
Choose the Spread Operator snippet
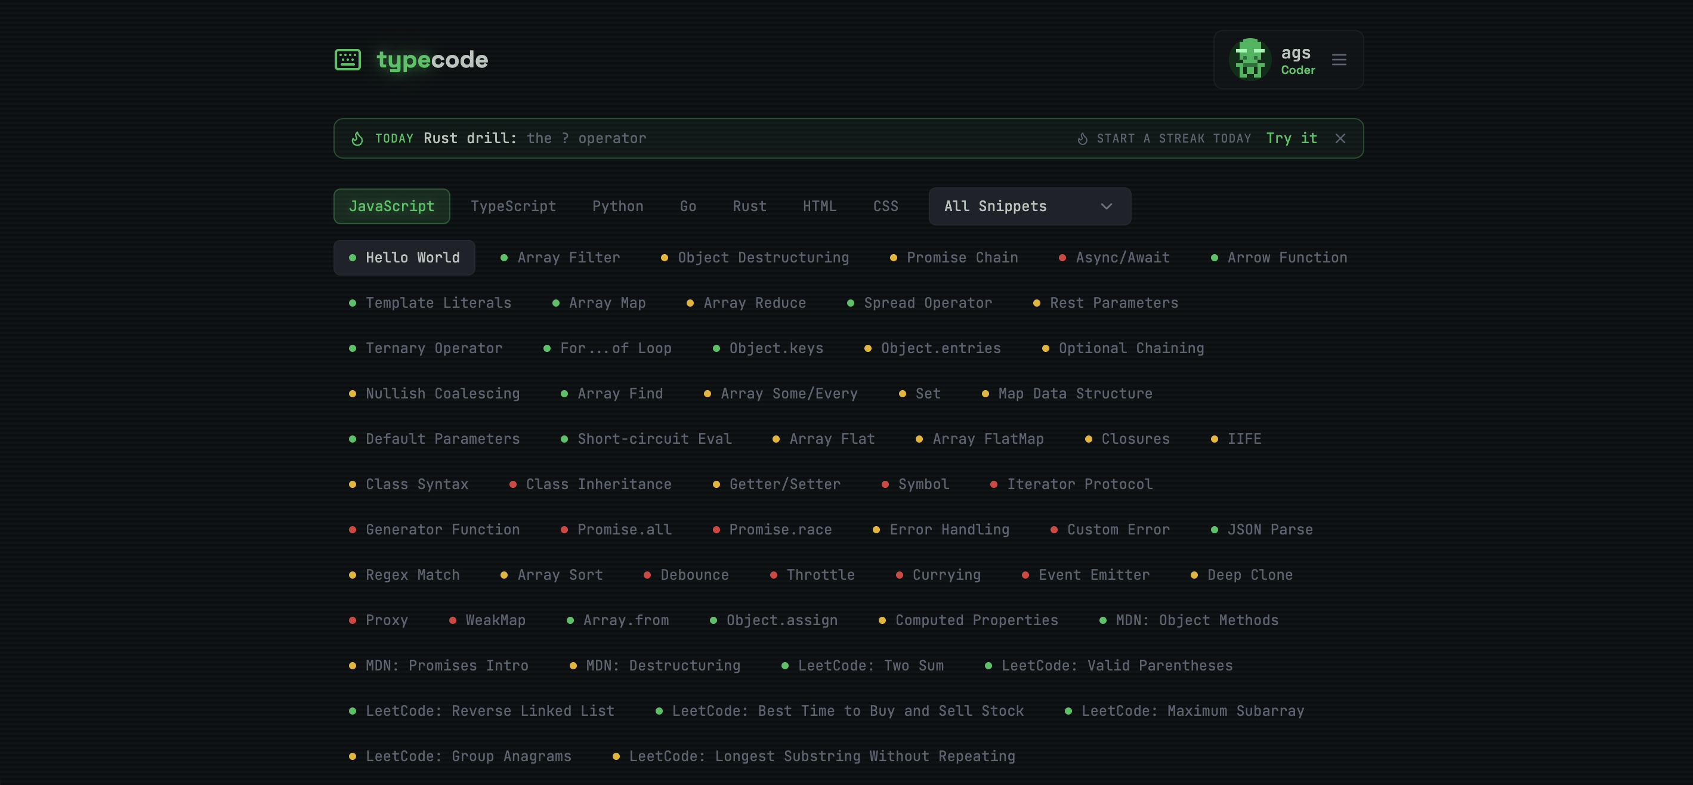point(919,303)
